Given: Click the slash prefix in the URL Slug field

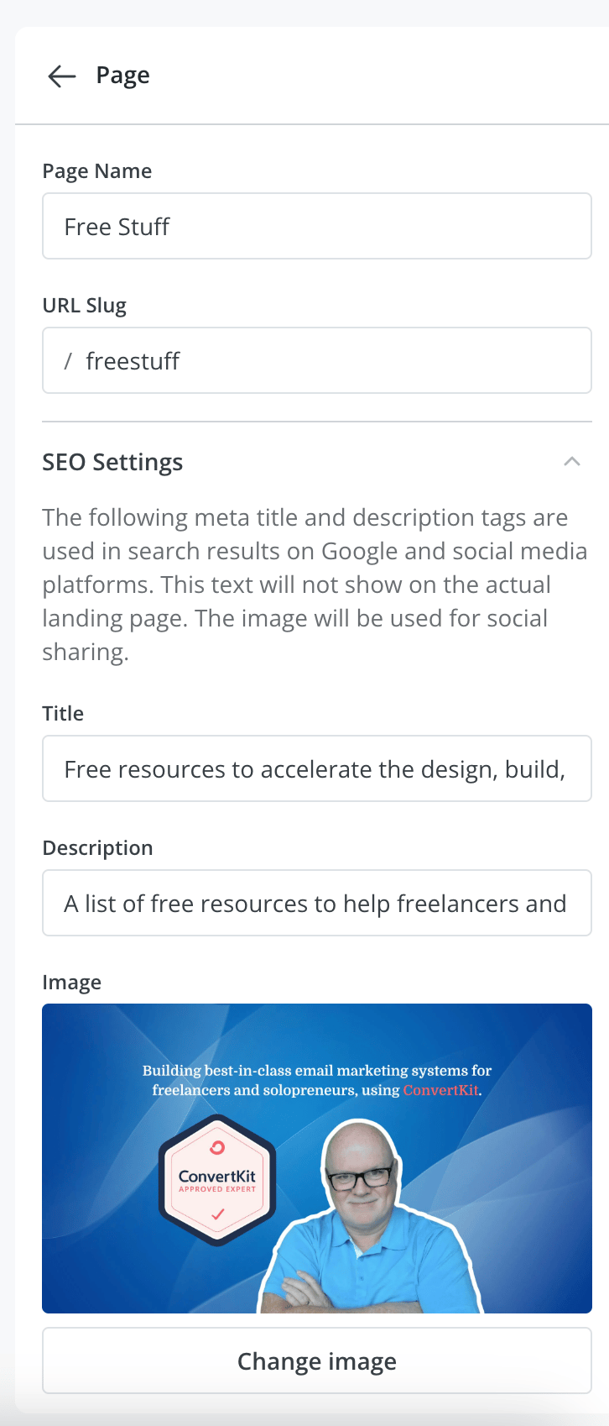Looking at the screenshot, I should coord(68,362).
